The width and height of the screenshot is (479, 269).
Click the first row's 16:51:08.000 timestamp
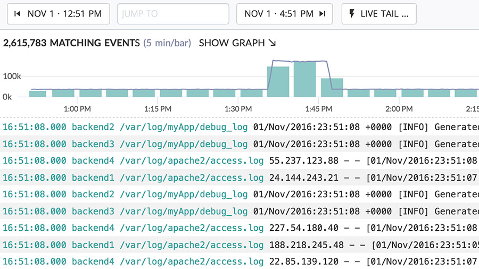click(x=35, y=127)
